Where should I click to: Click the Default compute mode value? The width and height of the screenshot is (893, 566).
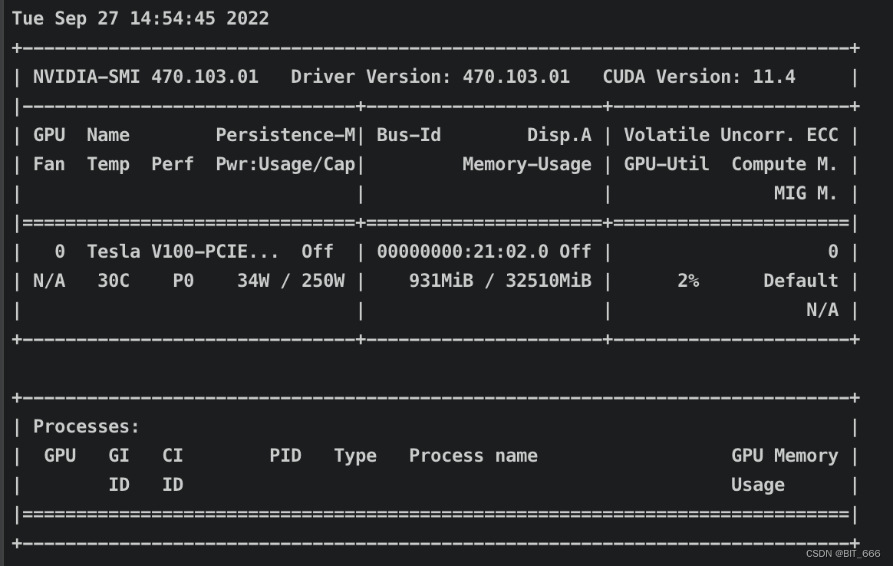coord(801,281)
